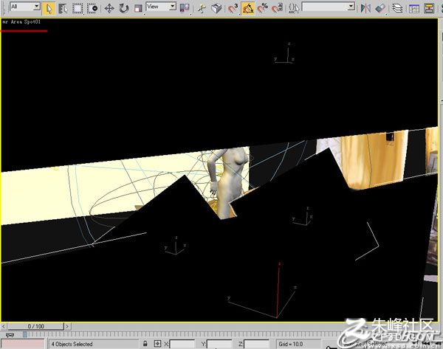The height and width of the screenshot is (349, 443).
Task: Click the X coordinate input field
Action: (x=182, y=344)
